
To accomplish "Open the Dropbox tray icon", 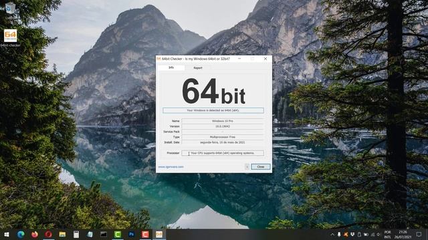I will [x=352, y=234].
